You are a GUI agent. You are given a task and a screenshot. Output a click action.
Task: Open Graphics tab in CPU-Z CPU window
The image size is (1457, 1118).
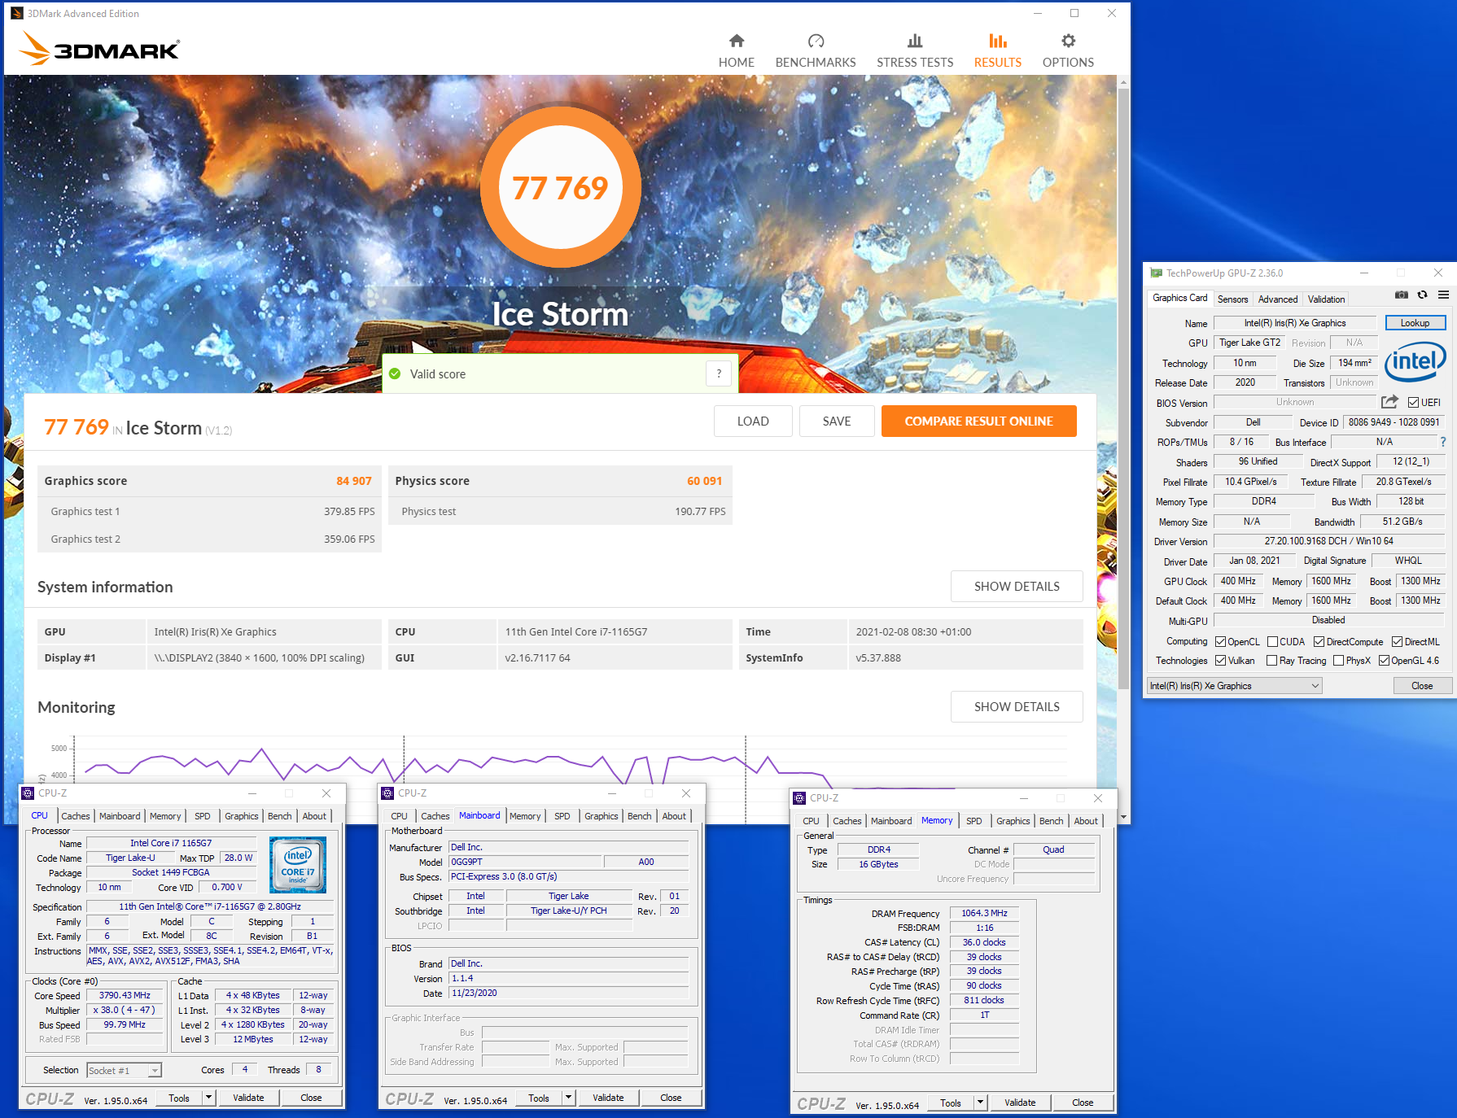241,816
